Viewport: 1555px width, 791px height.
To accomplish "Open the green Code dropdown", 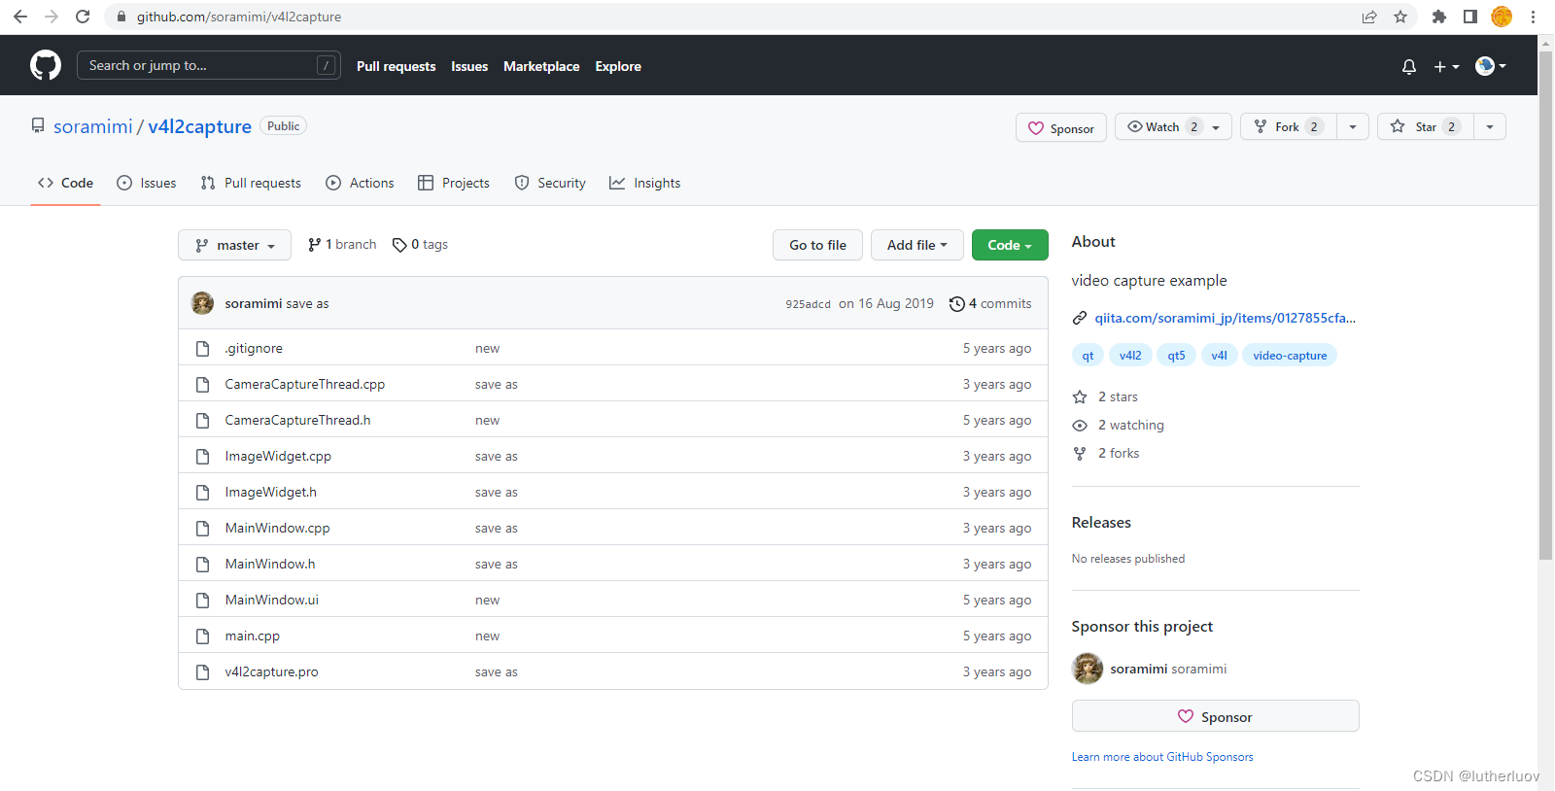I will tap(1010, 245).
